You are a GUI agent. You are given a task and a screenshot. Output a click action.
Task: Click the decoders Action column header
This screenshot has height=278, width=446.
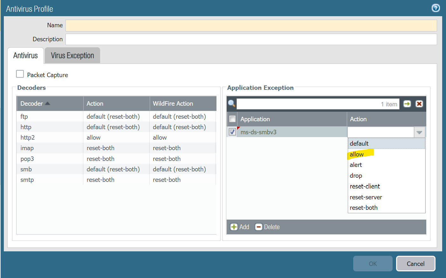click(116, 103)
